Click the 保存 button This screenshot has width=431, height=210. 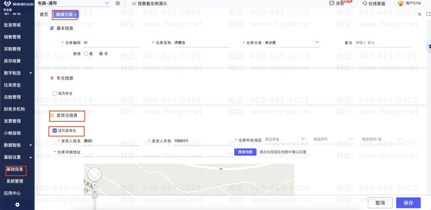[409, 203]
